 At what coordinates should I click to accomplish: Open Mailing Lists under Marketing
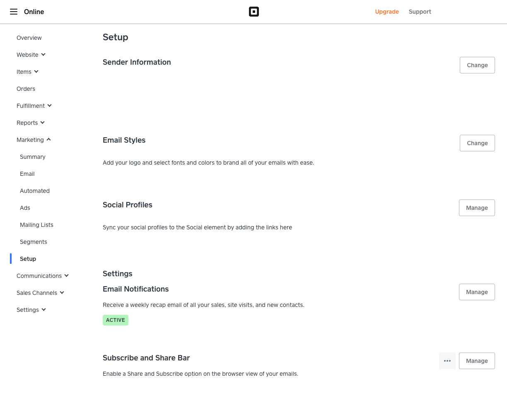click(36, 225)
